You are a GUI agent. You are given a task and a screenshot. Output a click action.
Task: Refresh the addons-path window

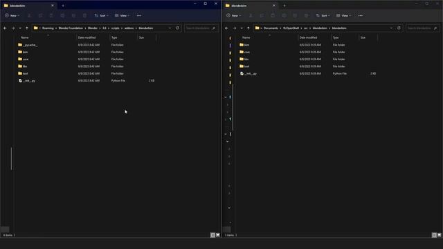[177, 28]
